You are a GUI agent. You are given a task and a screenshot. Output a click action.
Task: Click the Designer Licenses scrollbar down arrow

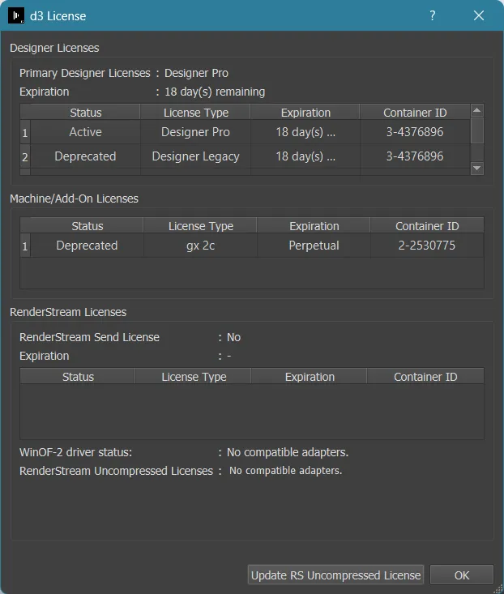(476, 168)
